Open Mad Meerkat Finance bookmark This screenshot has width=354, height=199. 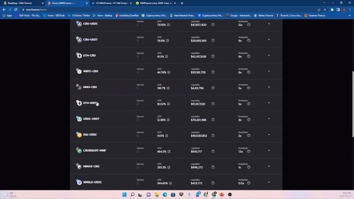pyautogui.click(x=183, y=15)
